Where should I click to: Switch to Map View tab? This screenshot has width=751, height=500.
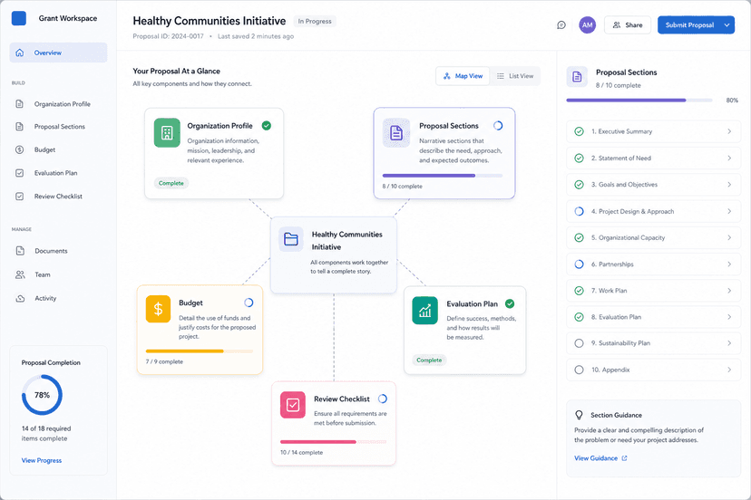(463, 76)
